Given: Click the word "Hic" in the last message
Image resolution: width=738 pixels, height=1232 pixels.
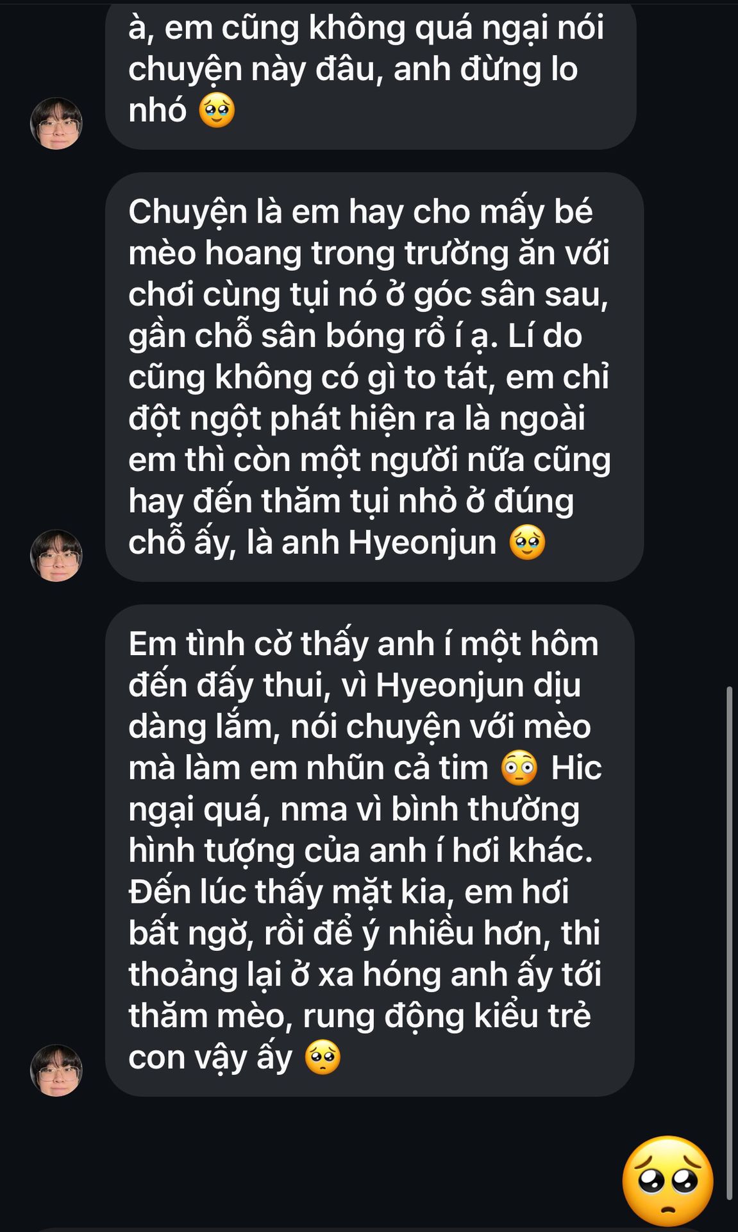Looking at the screenshot, I should pyautogui.click(x=576, y=768).
